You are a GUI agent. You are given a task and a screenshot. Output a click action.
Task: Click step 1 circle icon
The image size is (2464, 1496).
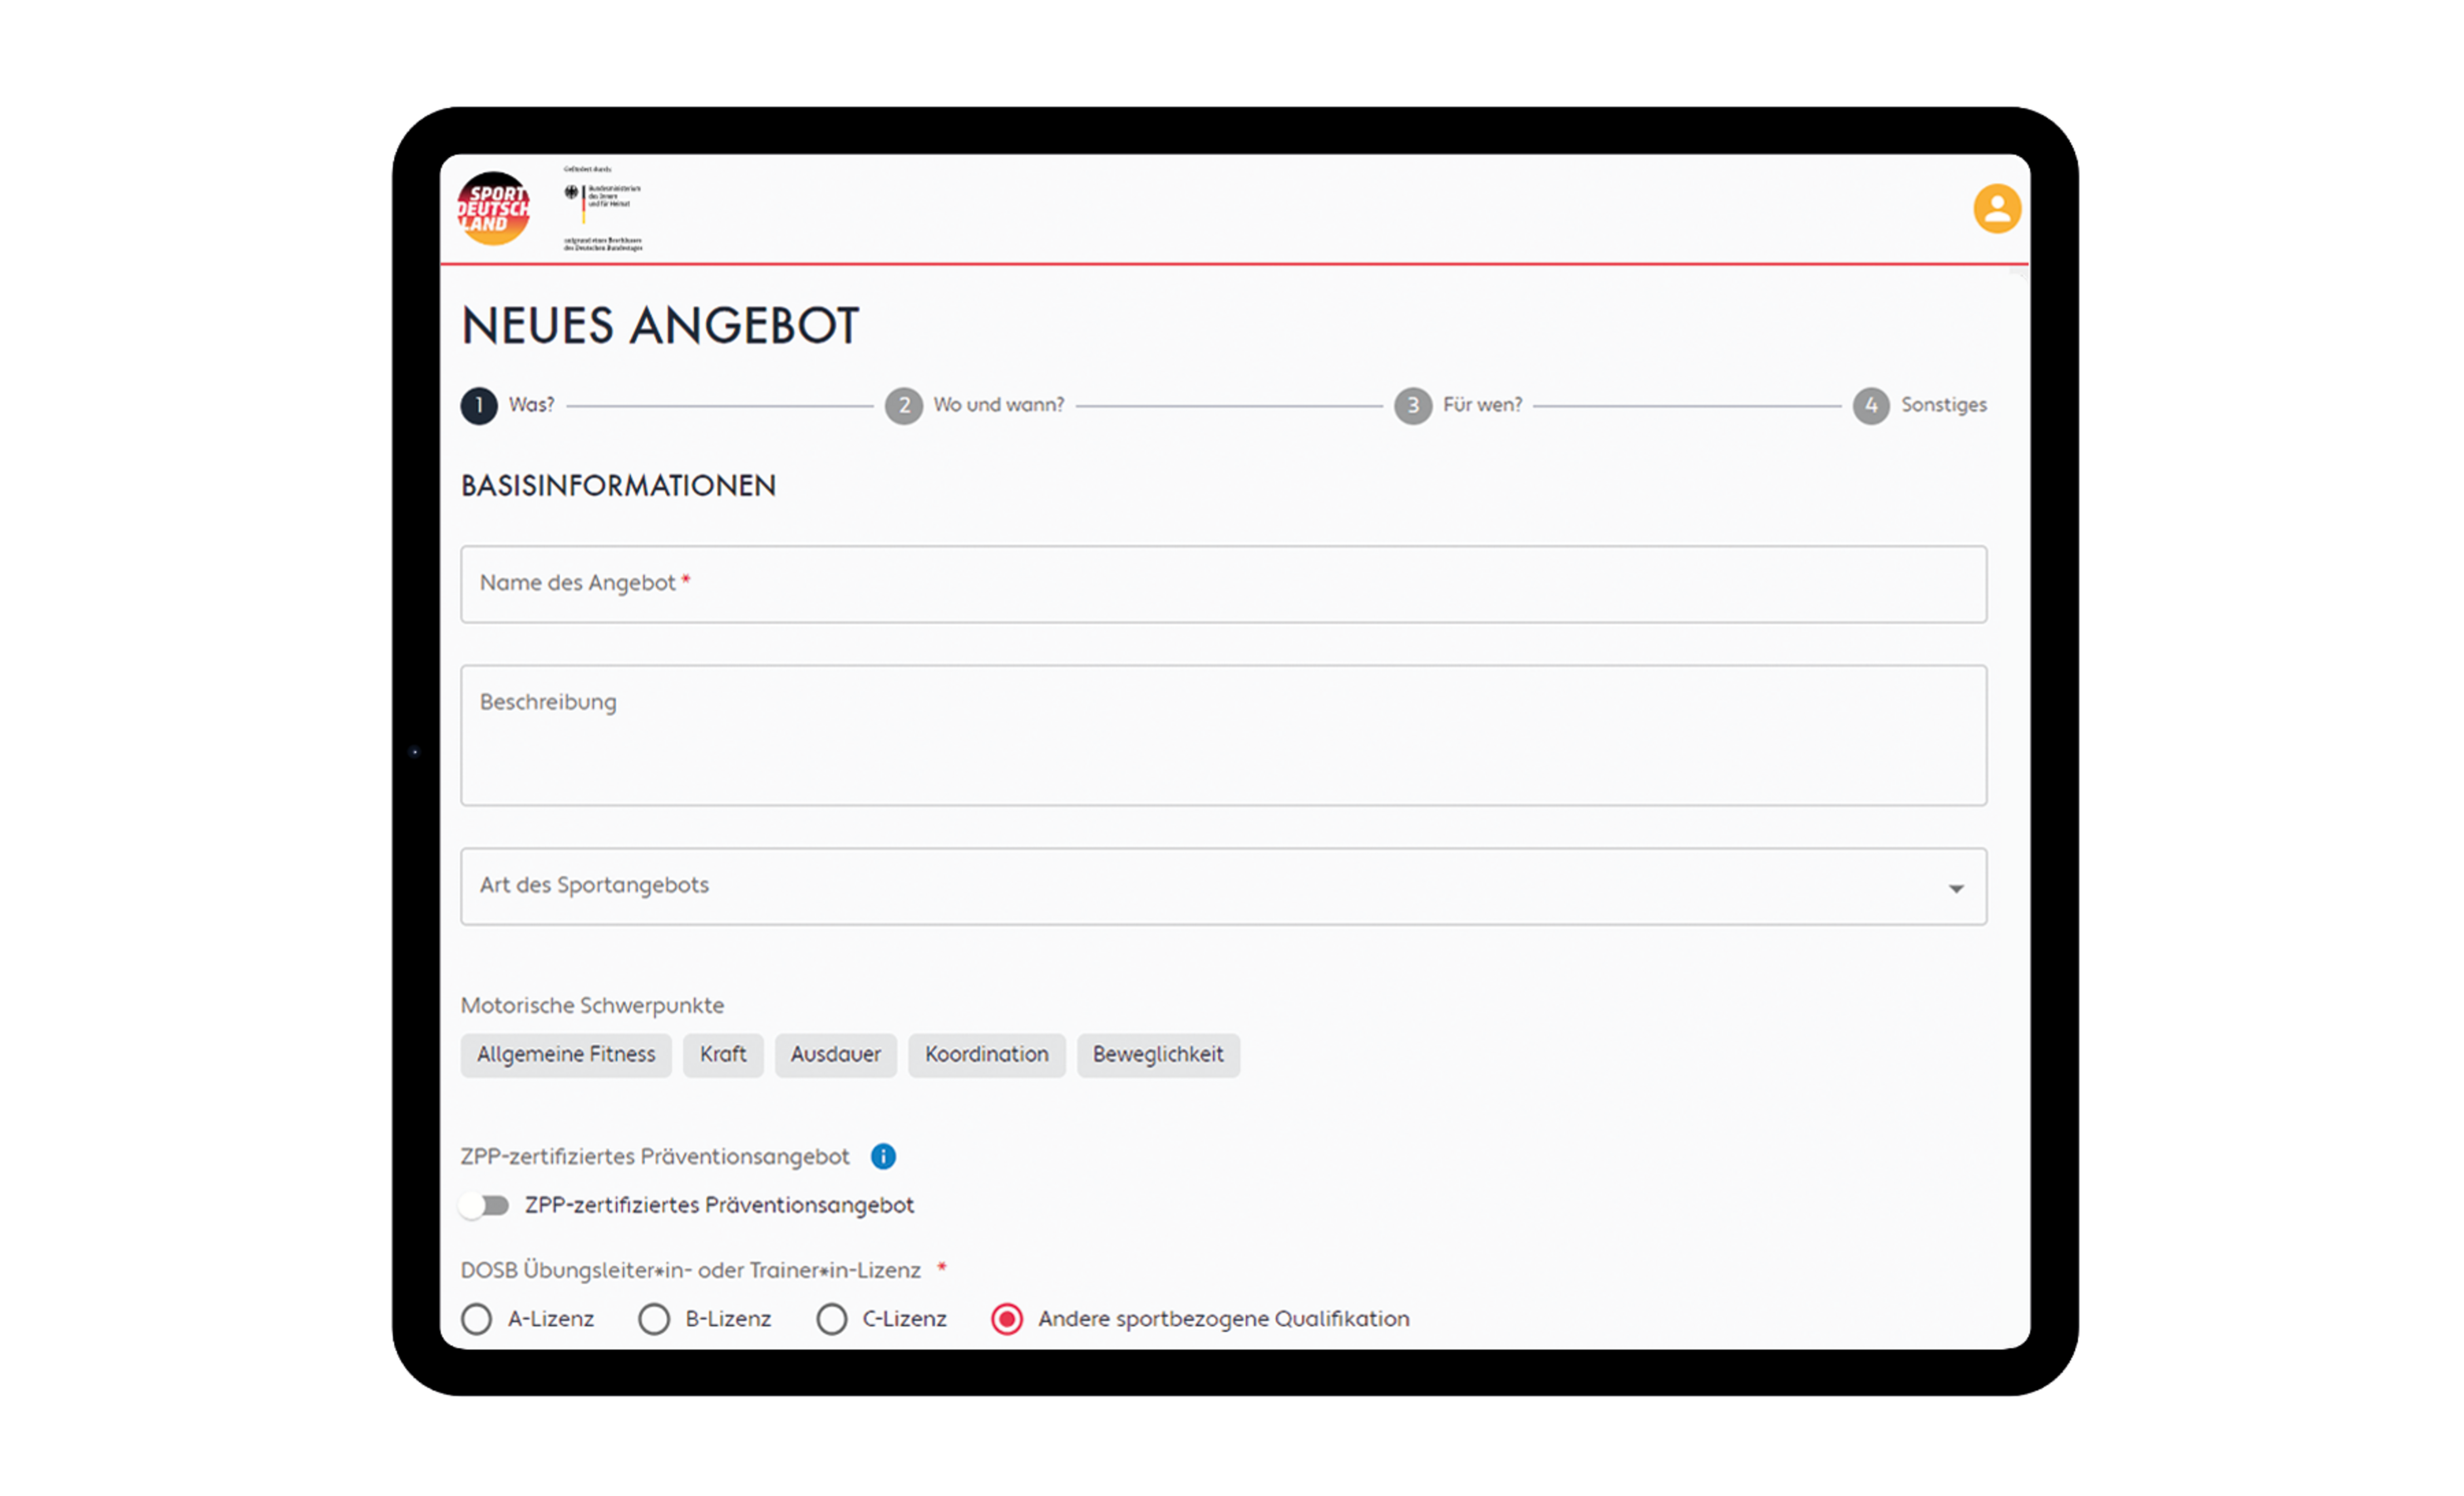[x=479, y=405]
